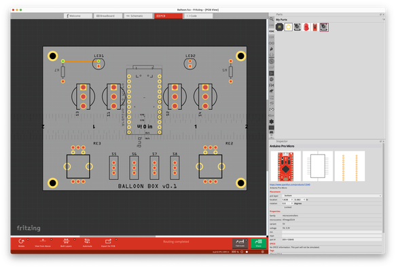Open the Seeed Studio S-logo parts bin

click(272, 61)
